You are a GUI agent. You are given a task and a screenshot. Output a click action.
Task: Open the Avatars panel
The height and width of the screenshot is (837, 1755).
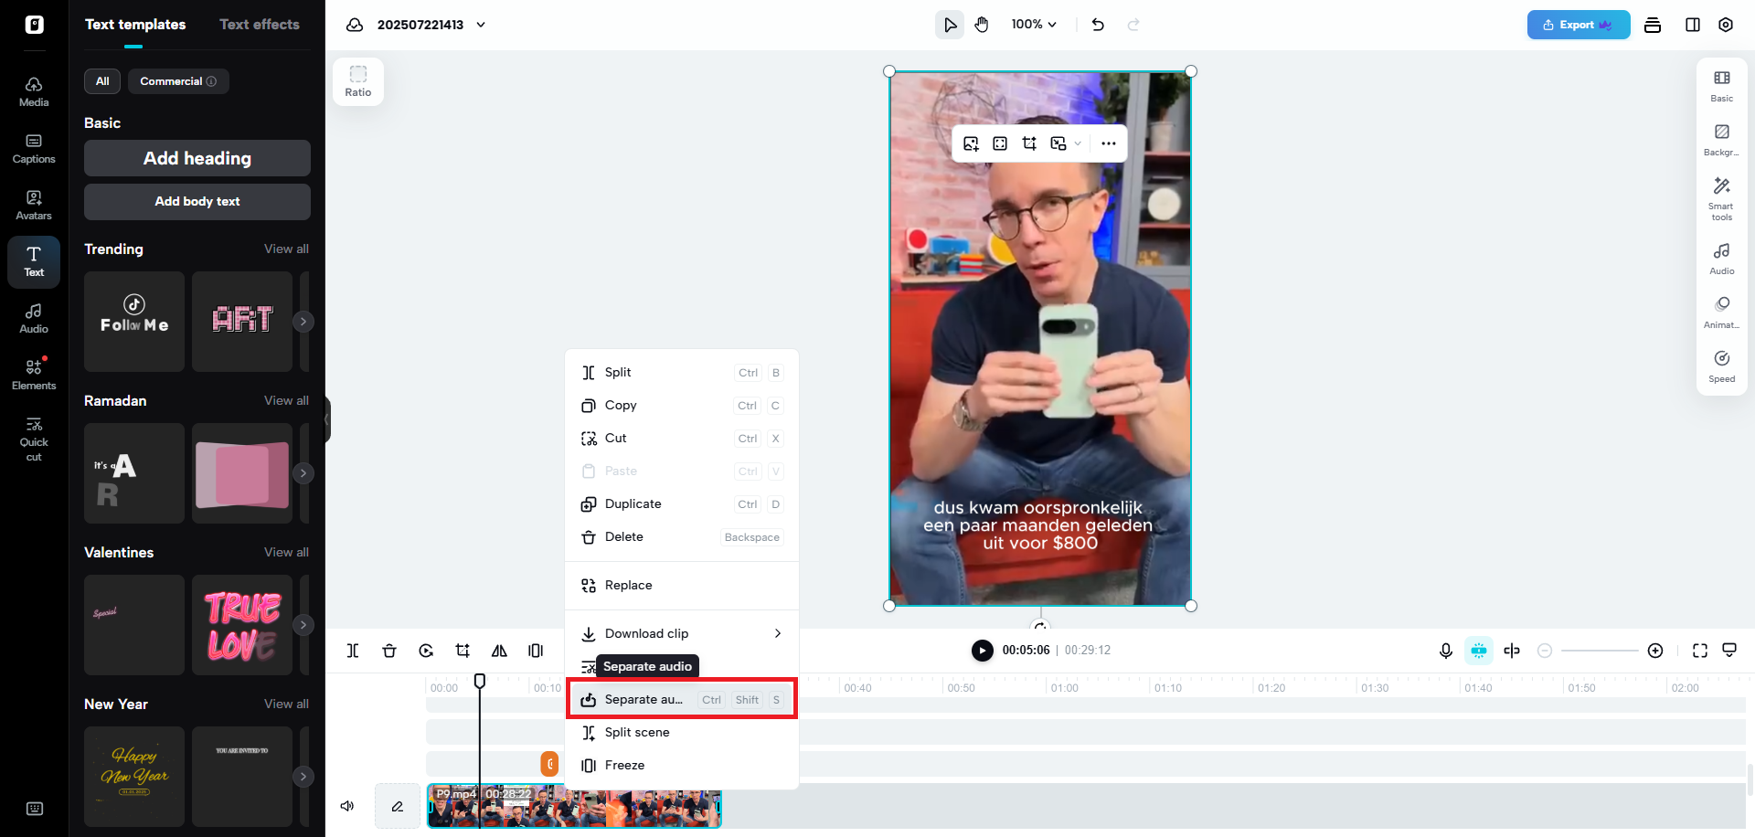point(34,206)
